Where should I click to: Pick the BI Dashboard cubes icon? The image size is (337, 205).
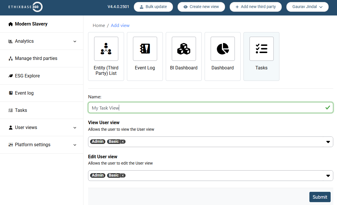[x=184, y=49]
